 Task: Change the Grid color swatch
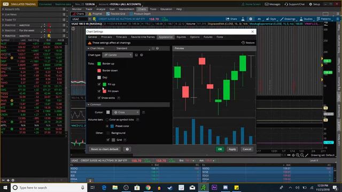click(113, 140)
